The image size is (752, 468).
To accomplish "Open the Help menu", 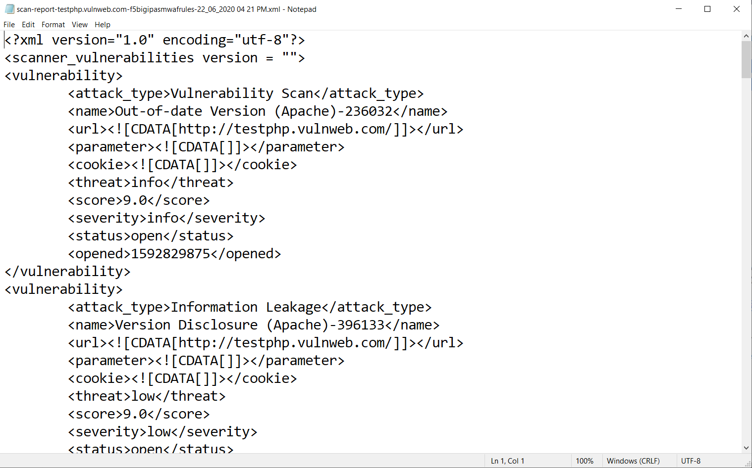I will pos(103,25).
